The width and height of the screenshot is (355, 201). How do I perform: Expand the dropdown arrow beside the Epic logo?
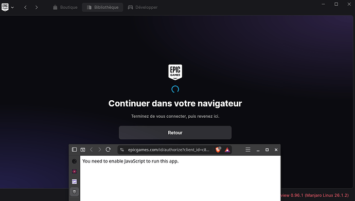tap(12, 8)
